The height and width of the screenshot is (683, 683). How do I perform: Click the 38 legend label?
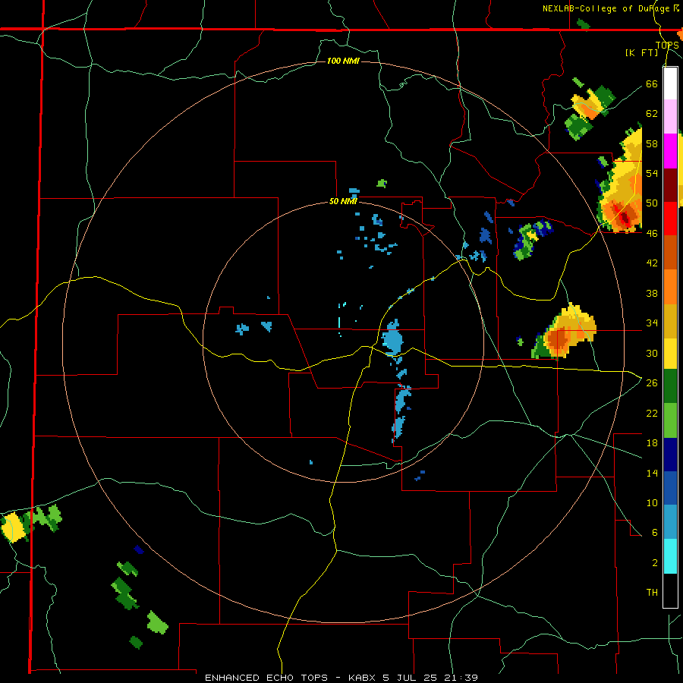[652, 293]
